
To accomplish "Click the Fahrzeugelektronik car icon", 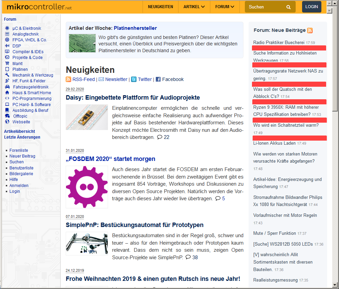I will 7,87.
